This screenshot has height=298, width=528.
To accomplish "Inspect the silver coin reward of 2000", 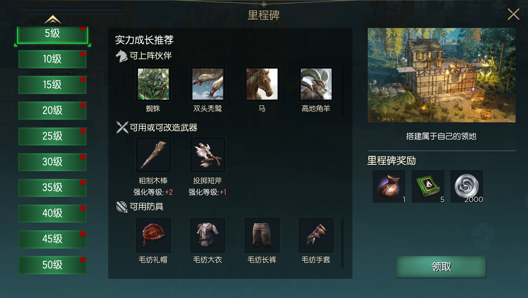I will pos(467,186).
